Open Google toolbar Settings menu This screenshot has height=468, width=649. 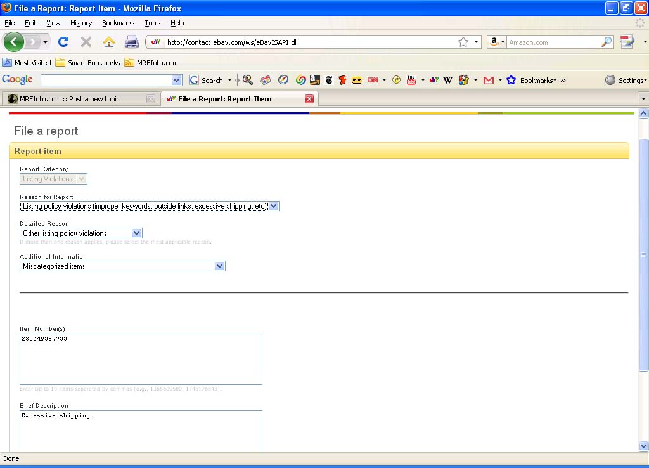[x=626, y=81]
